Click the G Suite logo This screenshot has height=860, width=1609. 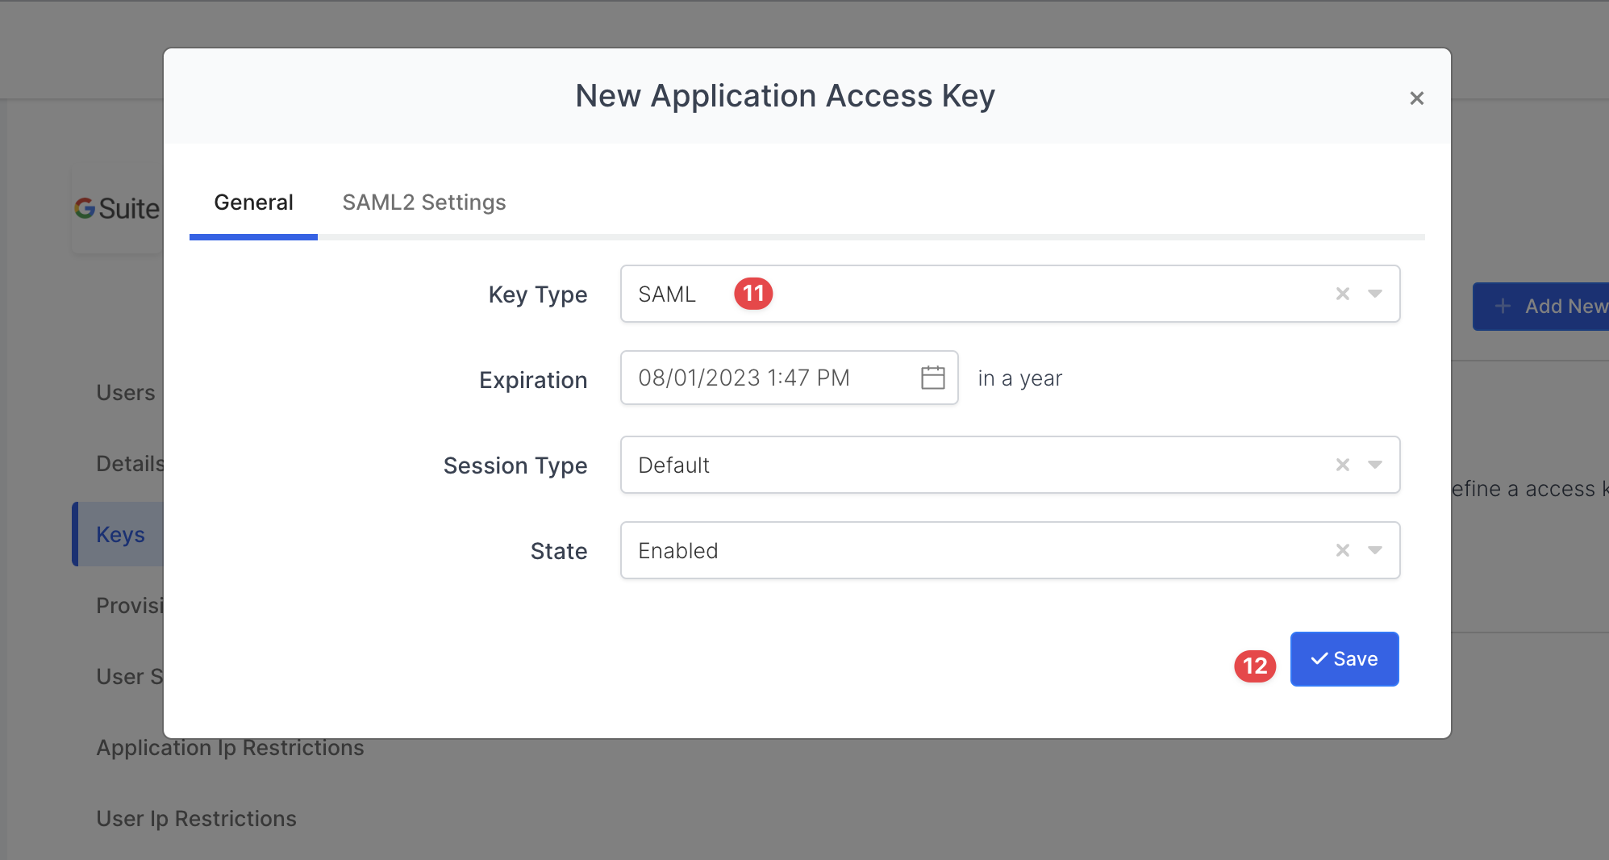pos(118,209)
